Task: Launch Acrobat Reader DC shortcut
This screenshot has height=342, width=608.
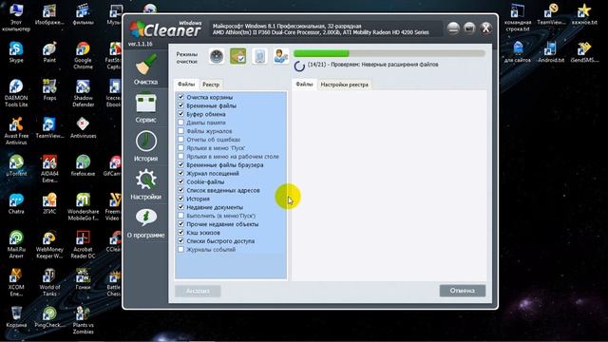Action: [83, 245]
